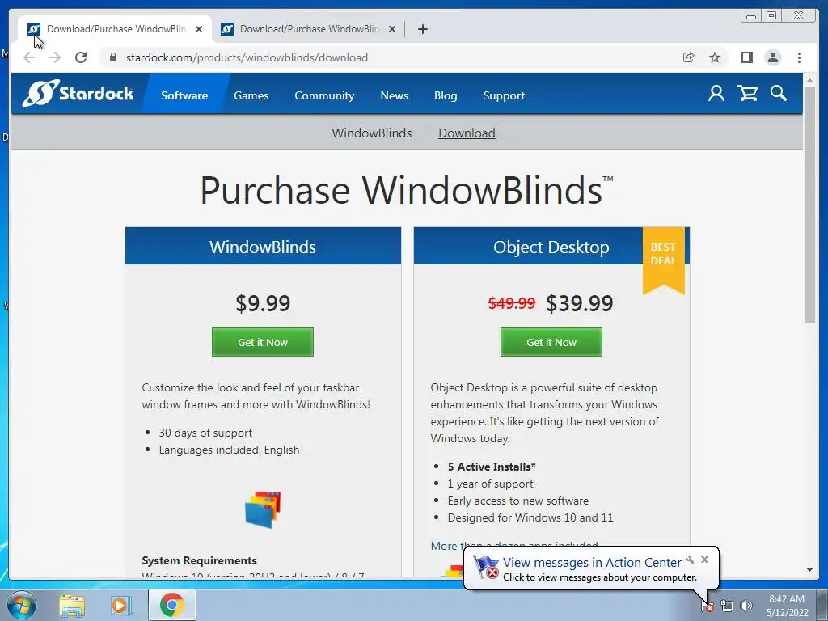Click the padlock site info icon

tap(113, 57)
